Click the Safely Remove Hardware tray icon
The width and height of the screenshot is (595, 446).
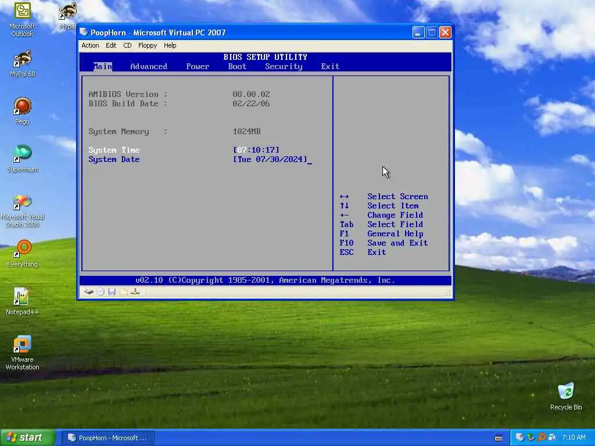pos(531,437)
